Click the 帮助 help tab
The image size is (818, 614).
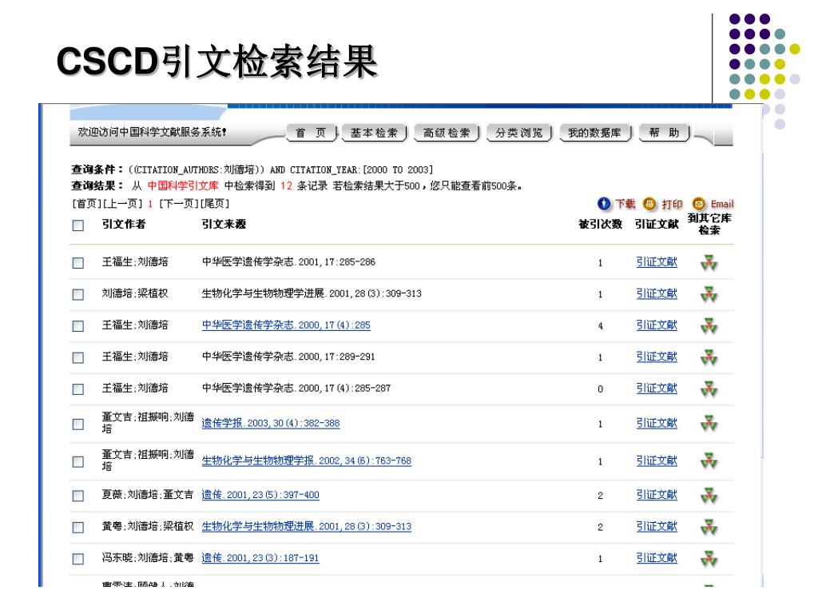664,134
